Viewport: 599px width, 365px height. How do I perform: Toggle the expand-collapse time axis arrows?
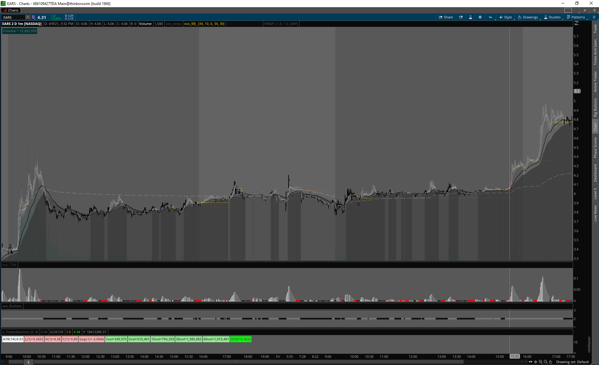click(530, 362)
